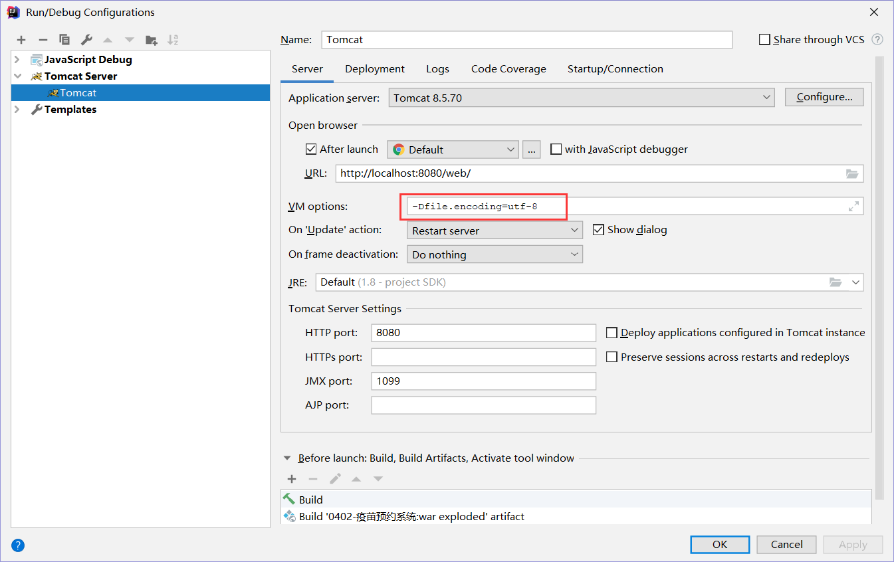Screen dimensions: 894x562
Task: Move Before launch task up arrow
Action: point(356,479)
